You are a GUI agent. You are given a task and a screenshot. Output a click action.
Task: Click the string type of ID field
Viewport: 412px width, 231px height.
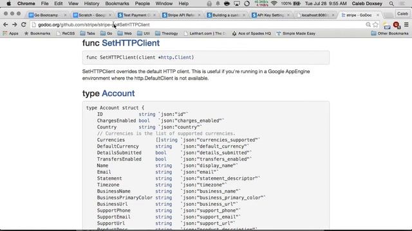click(x=147, y=114)
